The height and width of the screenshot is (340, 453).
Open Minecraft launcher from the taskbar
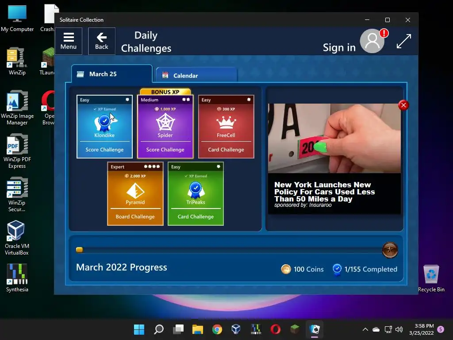click(295, 329)
